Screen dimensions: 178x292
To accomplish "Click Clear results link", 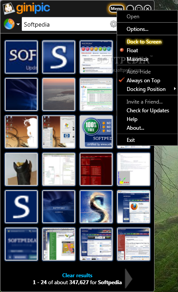I will click(x=77, y=275).
